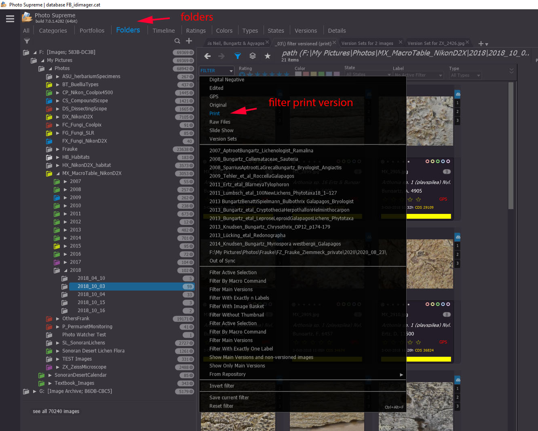Collapse the MX_MacroTable_NikonD2X folder
Viewport: 538px width, 431px height.
tap(58, 174)
